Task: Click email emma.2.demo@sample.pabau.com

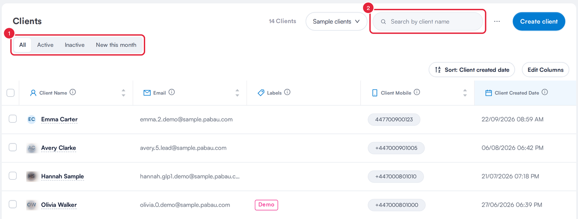Action: click(186, 119)
